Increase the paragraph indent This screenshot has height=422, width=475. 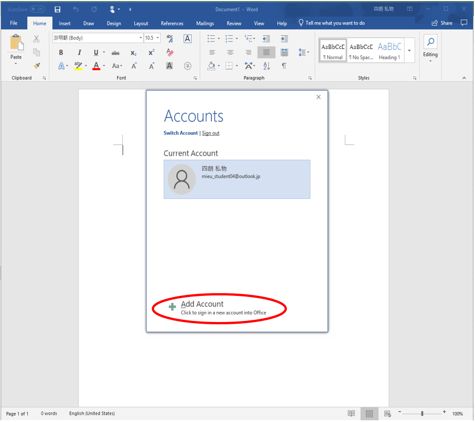click(x=284, y=39)
